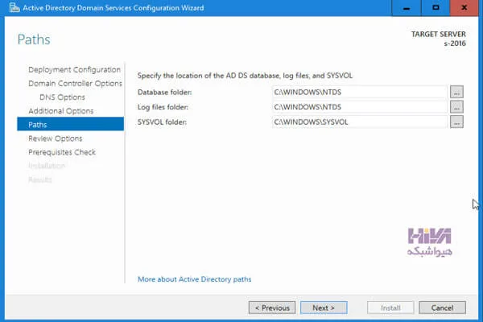Jump to Review Options step
The image size is (483, 322).
coord(55,138)
